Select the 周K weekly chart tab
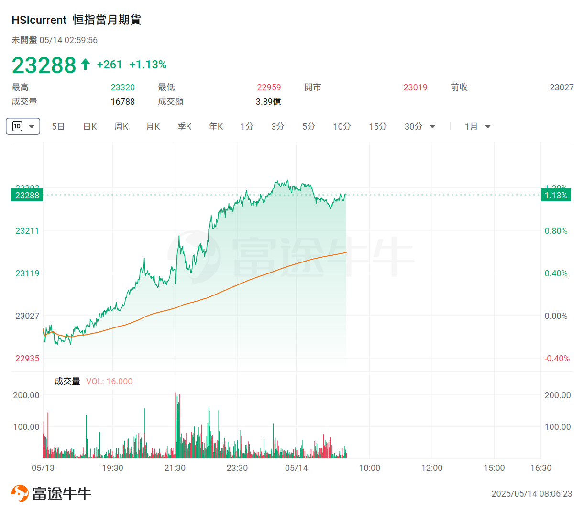584x513 pixels. [121, 127]
